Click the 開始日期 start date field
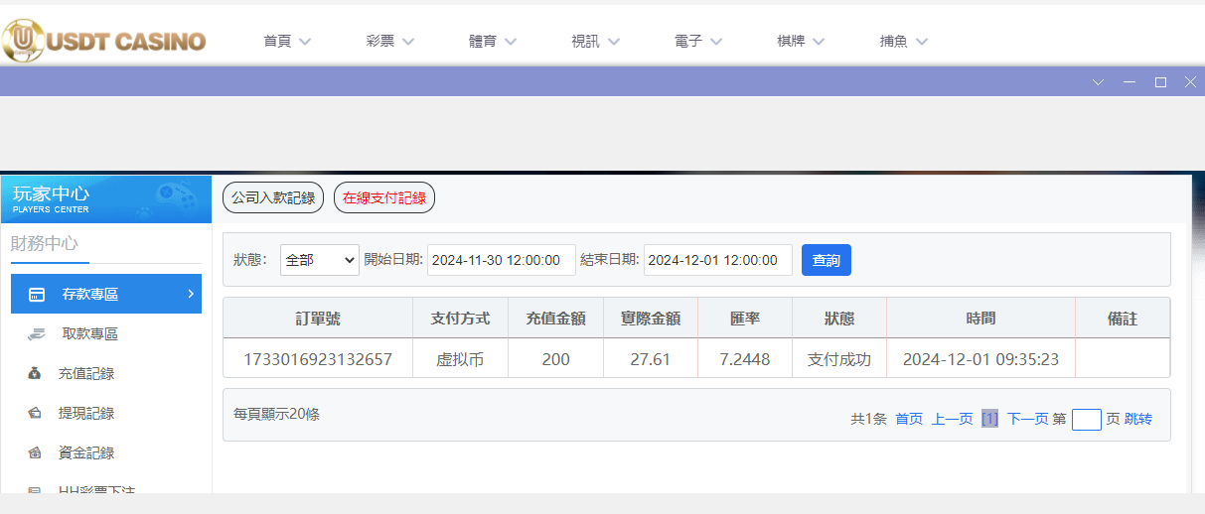The image size is (1205, 514). tap(501, 260)
